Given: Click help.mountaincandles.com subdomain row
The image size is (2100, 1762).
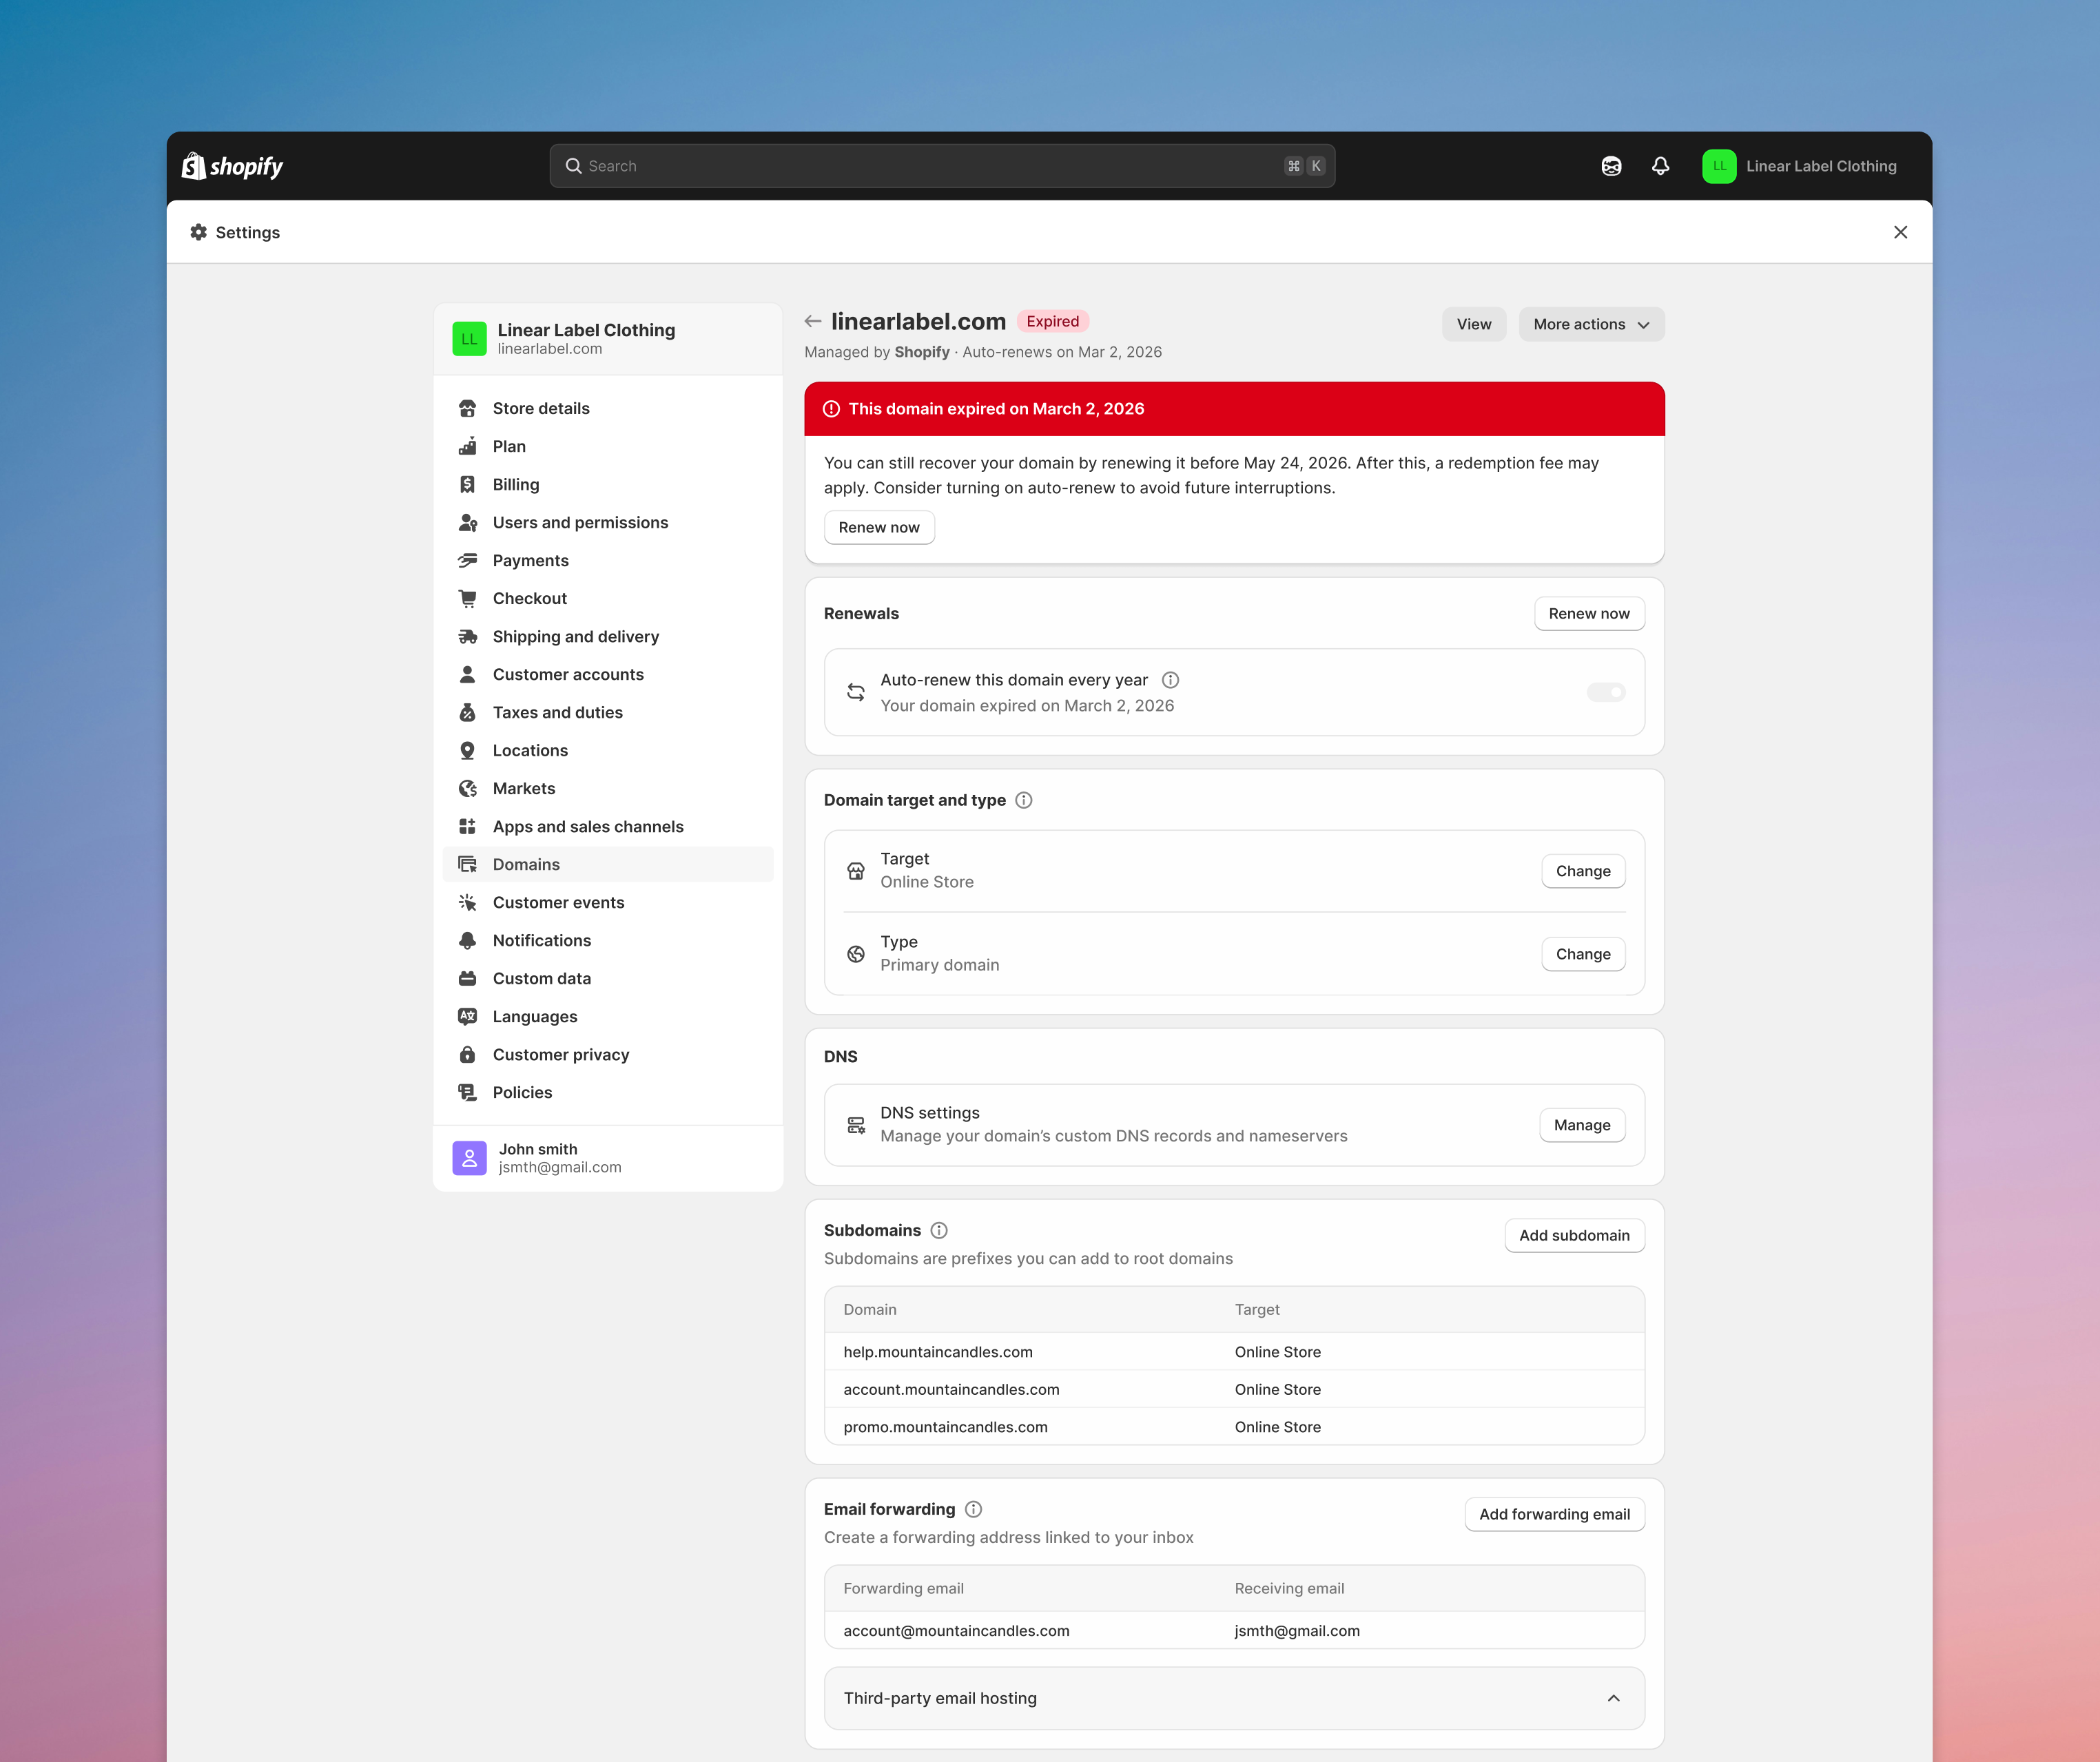Looking at the screenshot, I should pos(1234,1352).
